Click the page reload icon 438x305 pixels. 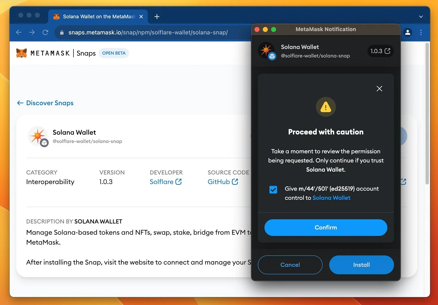pyautogui.click(x=45, y=32)
